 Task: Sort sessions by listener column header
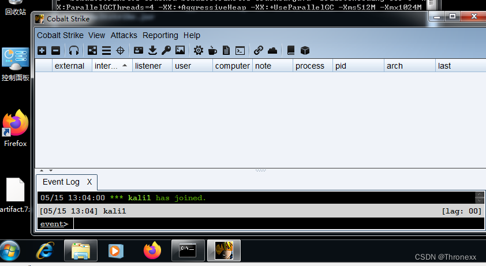152,66
